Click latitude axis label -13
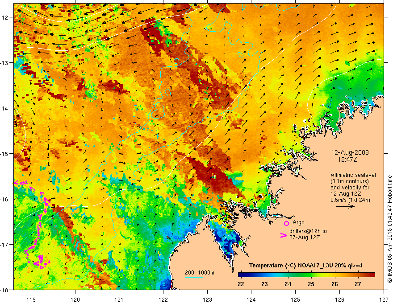This screenshot has height=303, width=393. pos(5,63)
